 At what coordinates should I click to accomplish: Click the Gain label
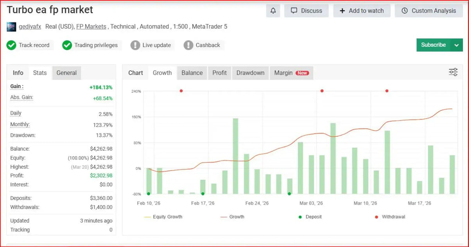[17, 86]
